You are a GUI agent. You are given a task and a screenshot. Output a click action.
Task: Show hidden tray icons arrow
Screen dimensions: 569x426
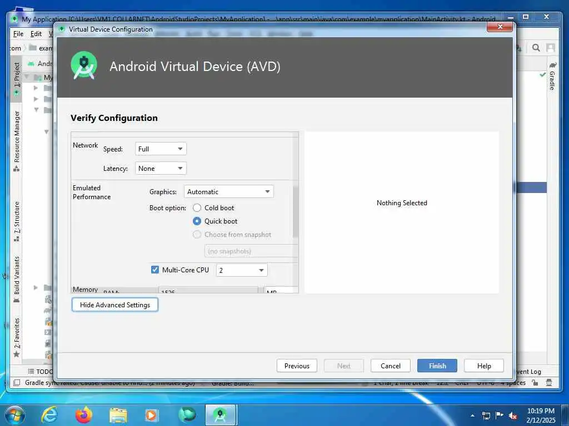click(472, 415)
